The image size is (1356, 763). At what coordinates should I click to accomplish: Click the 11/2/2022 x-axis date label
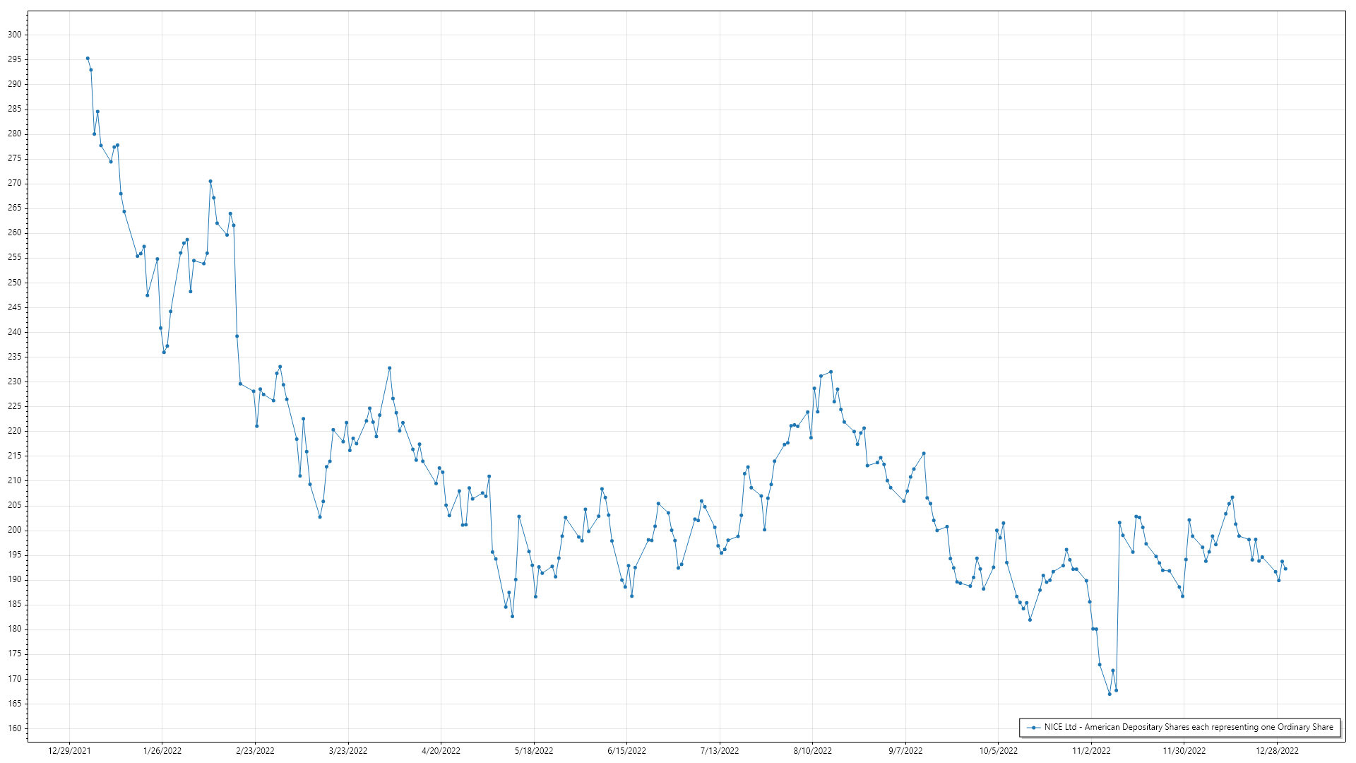[x=1091, y=750]
